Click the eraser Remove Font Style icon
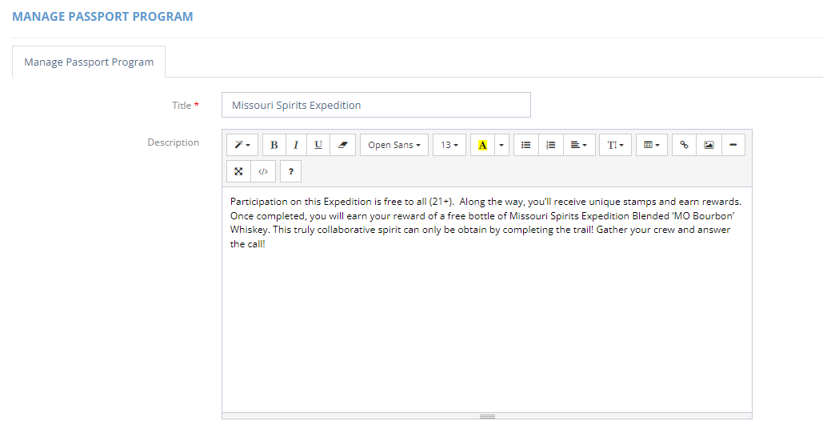Viewport: 823px width, 445px height. click(x=343, y=145)
